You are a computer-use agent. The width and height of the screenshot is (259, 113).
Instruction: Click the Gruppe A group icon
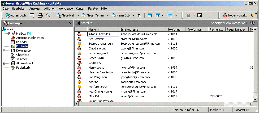click(79, 63)
